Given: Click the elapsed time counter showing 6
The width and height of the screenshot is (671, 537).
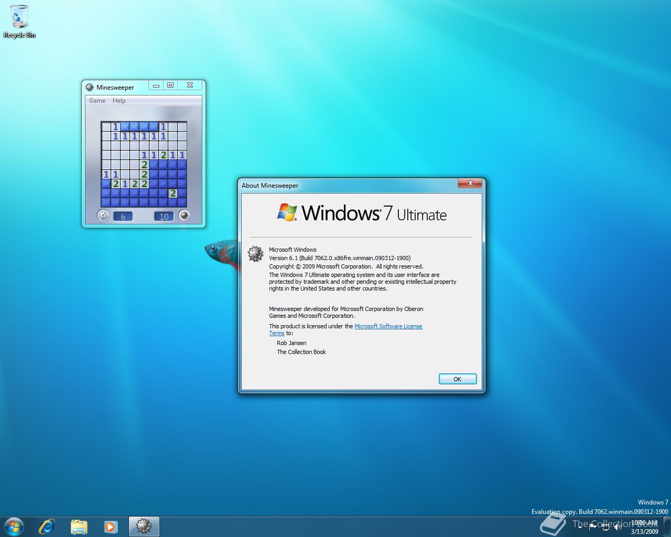Looking at the screenshot, I should [123, 216].
